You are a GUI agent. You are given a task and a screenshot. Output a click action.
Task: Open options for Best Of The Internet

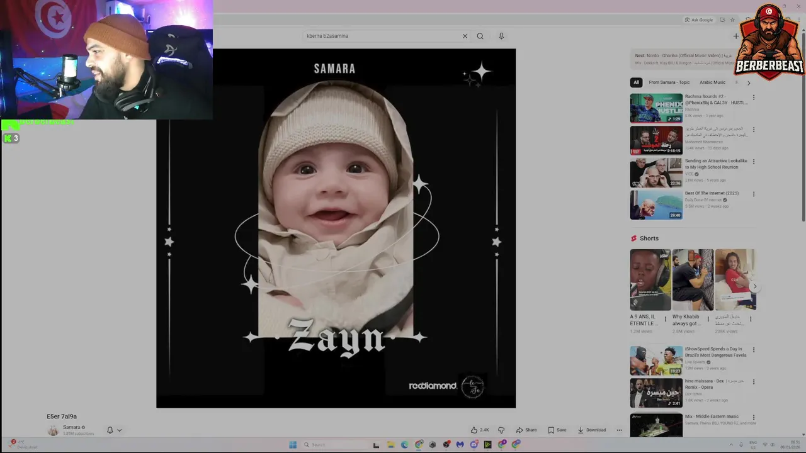tap(753, 194)
